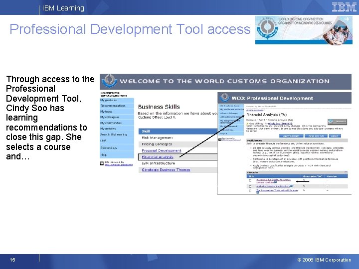Click the IBM Learning header text
The height and width of the screenshot is (269, 359).
[63, 8]
